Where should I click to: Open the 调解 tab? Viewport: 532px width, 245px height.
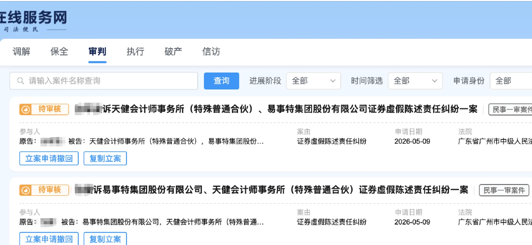[21, 51]
